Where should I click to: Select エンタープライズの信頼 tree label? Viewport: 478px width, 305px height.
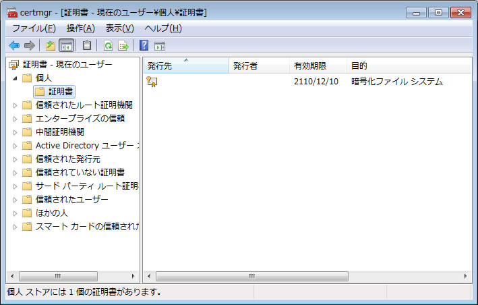tap(80, 119)
